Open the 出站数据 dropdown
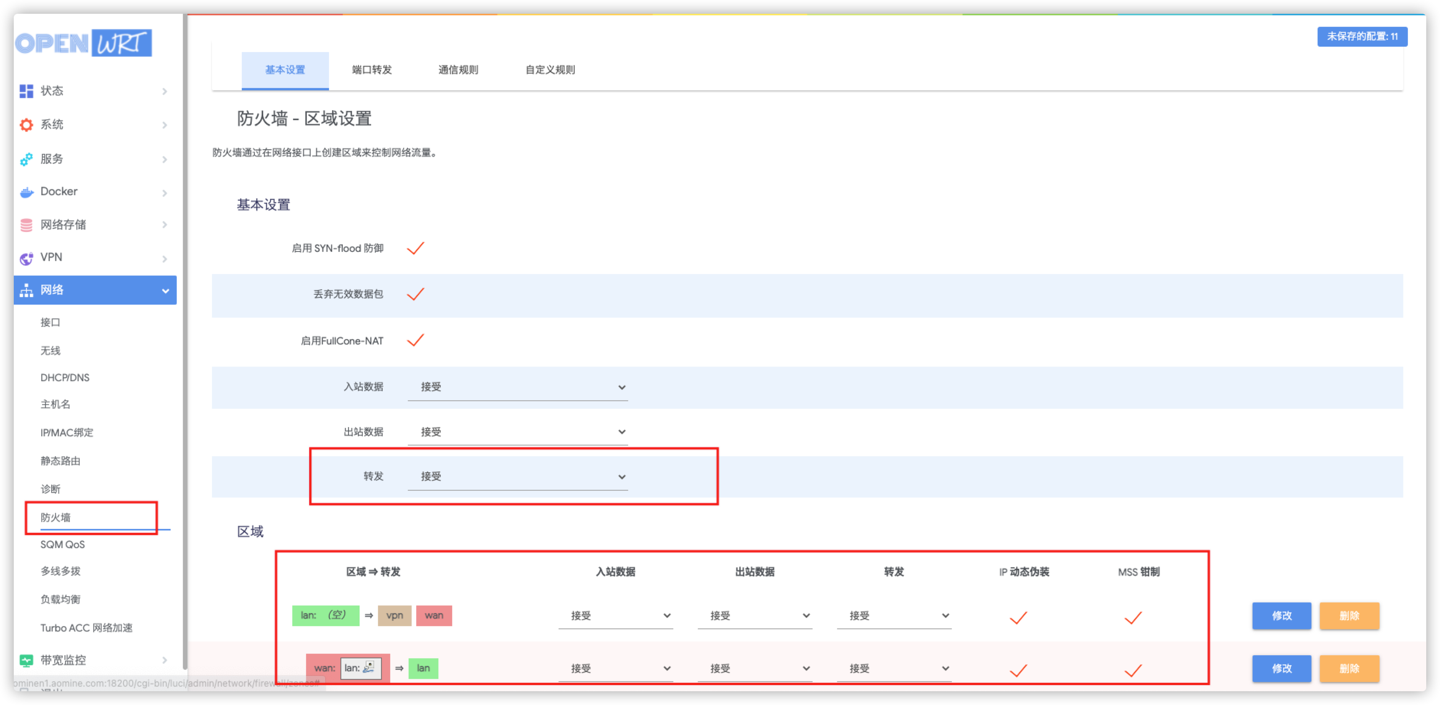This screenshot has height=705, width=1440. 518,431
